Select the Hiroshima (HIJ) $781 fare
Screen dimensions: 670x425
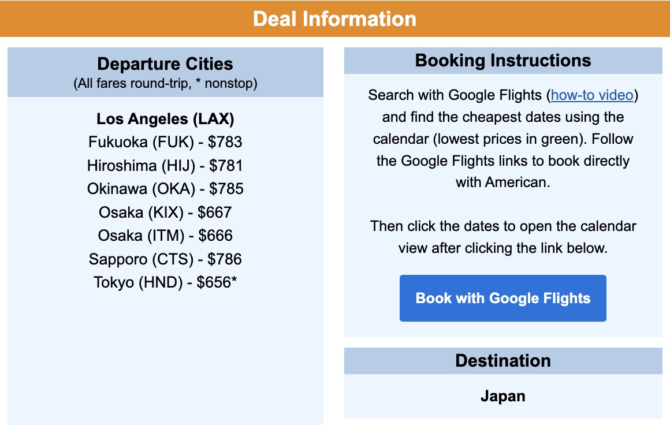click(165, 166)
